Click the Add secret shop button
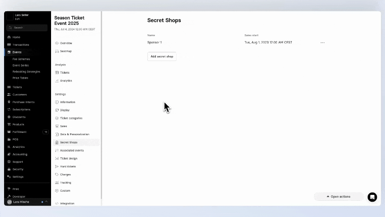The image size is (385, 217). pos(162,57)
